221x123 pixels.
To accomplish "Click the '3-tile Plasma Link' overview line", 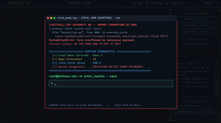I will (x=192, y=79).
